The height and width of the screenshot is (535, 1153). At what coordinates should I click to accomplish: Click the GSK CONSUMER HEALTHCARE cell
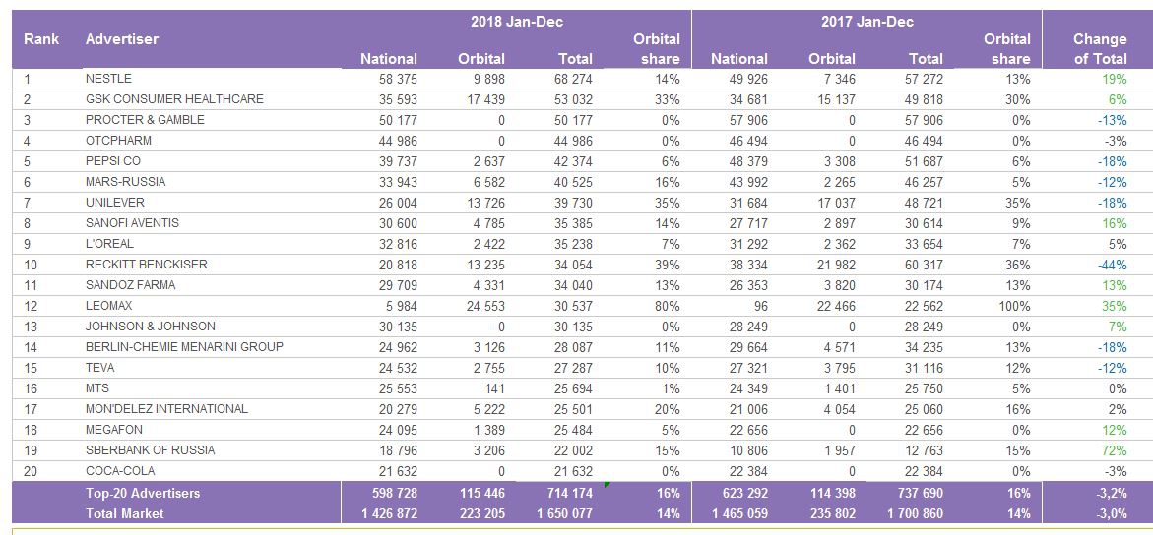tap(174, 99)
